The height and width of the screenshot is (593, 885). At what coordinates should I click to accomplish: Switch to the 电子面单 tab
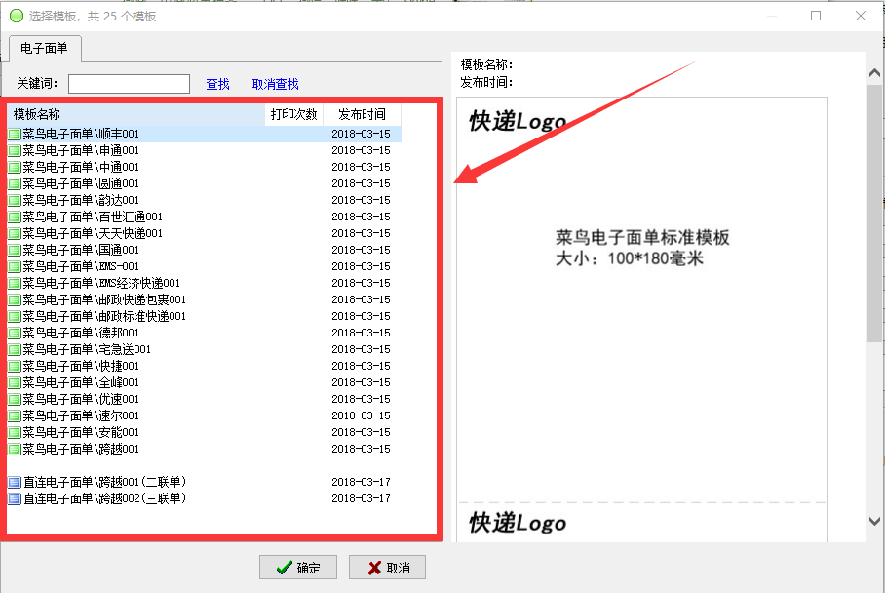click(45, 49)
